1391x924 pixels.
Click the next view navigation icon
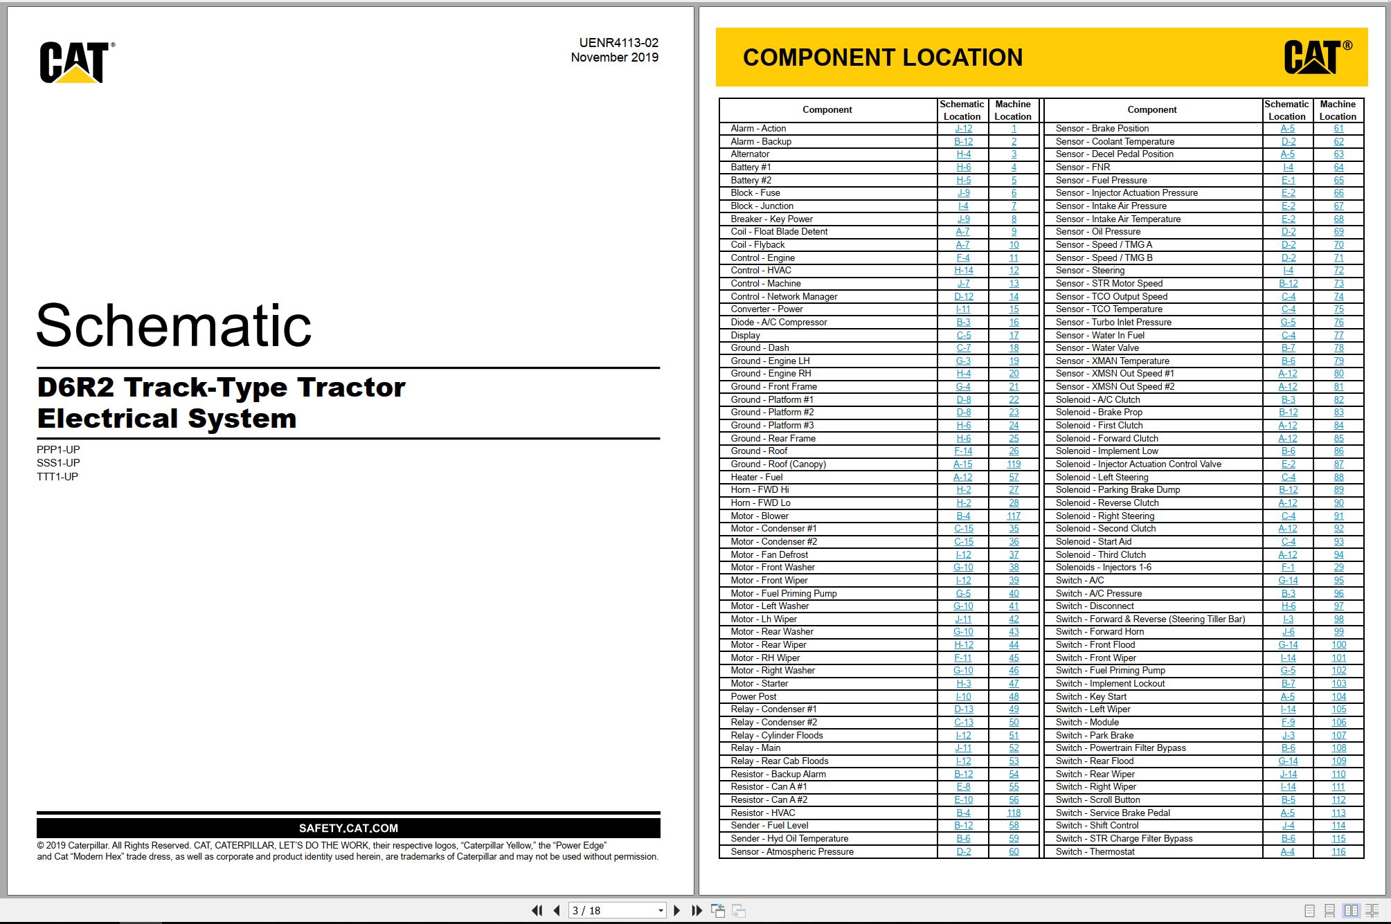[x=739, y=911]
